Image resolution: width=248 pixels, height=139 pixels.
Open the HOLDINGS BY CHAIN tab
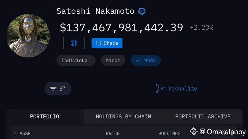click(x=123, y=117)
